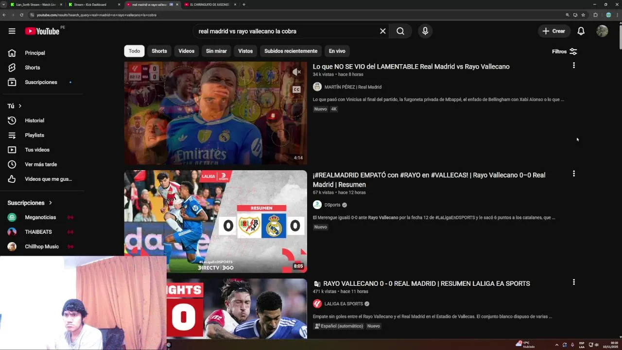Viewport: 622px width, 350px height.
Task: Select the Todo filter chip
Action: 135,51
